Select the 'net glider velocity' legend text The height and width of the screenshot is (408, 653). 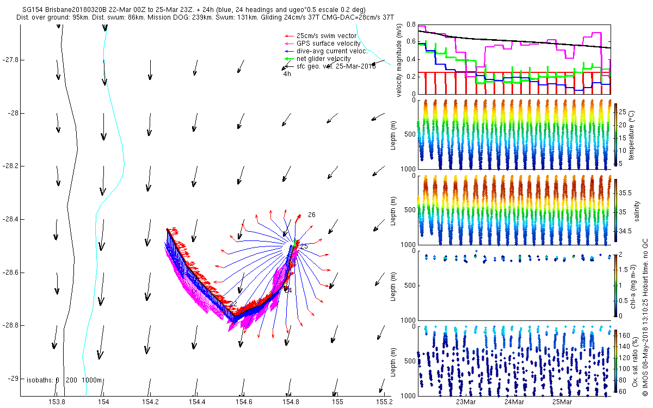323,59
